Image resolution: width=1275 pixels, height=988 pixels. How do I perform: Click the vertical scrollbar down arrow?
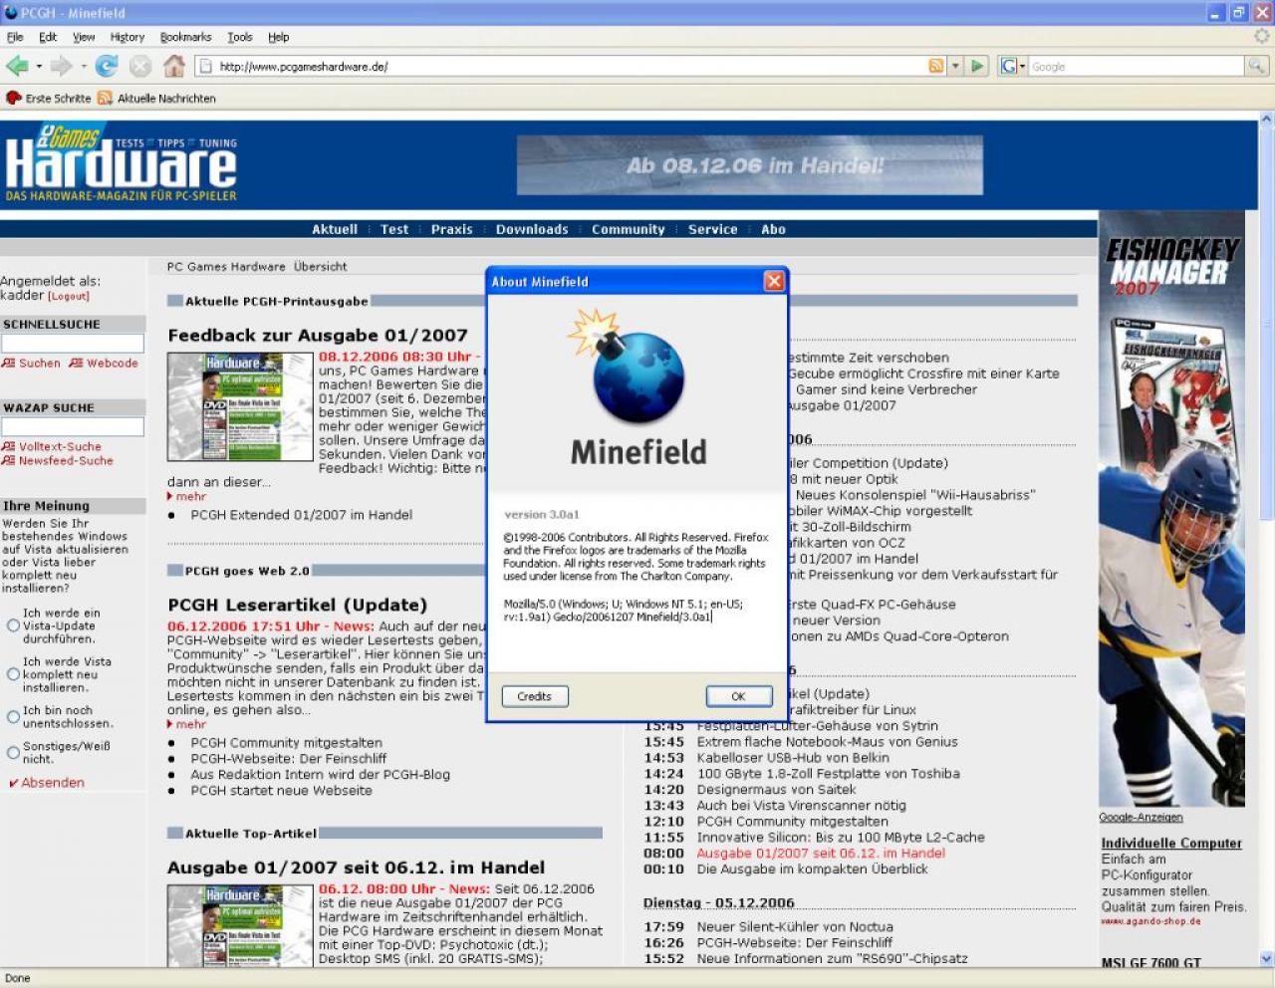1266,958
